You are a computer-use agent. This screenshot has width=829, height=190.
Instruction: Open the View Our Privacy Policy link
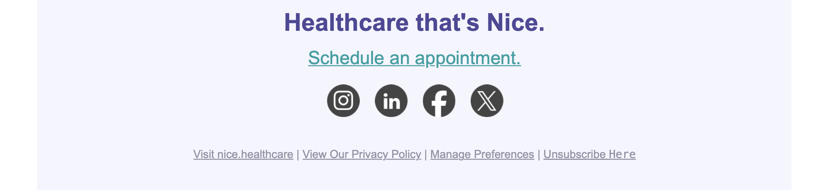click(x=362, y=154)
